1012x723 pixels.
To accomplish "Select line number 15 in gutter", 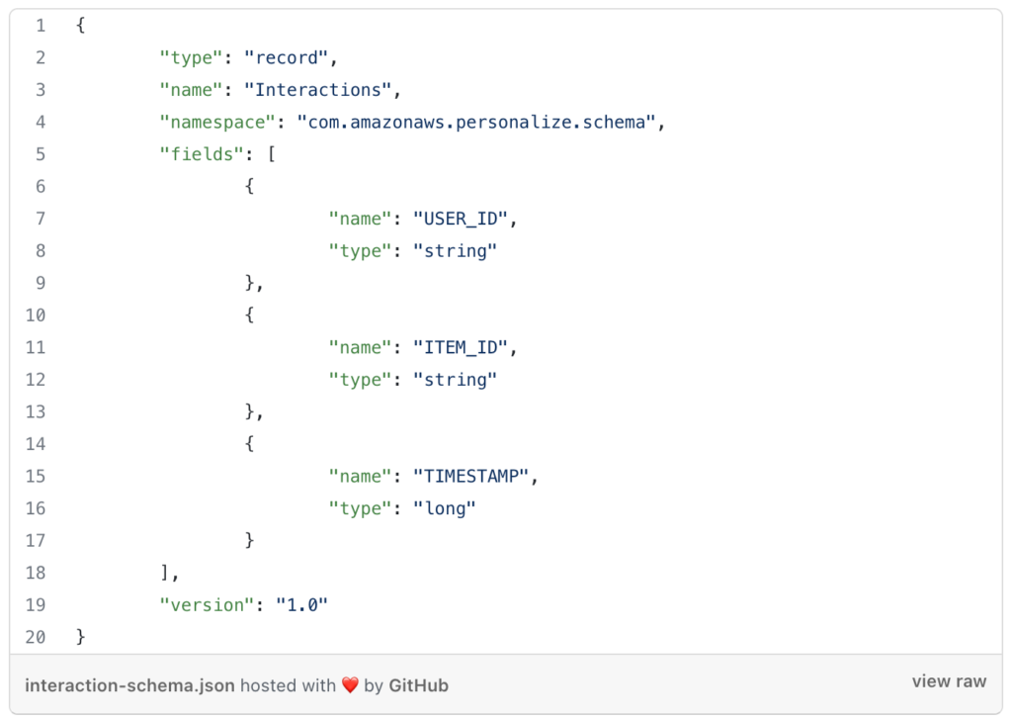I will (x=36, y=476).
